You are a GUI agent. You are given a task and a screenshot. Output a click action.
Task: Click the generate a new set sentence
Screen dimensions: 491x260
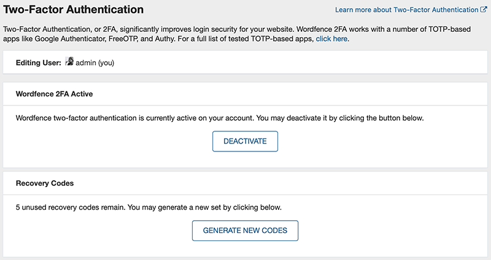click(204, 207)
